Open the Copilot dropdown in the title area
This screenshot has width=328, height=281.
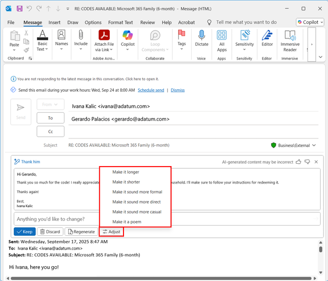click(x=310, y=22)
